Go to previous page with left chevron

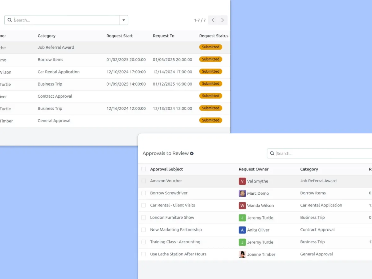[213, 20]
